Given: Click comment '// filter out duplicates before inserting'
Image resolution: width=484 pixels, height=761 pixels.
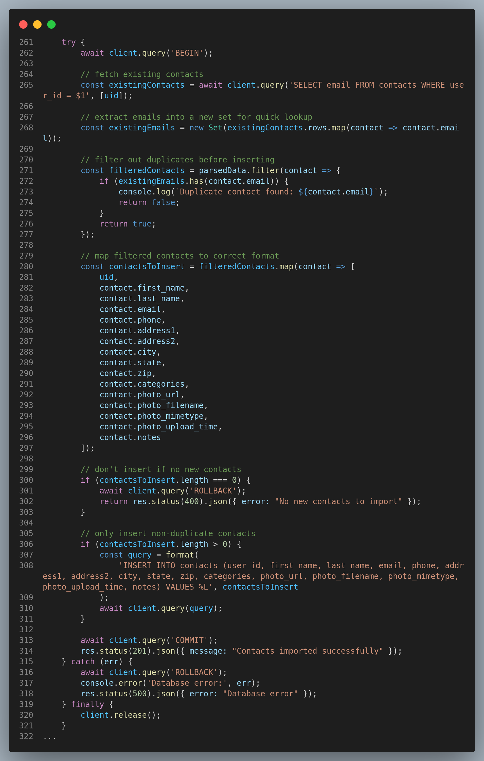Looking at the screenshot, I should (177, 160).
